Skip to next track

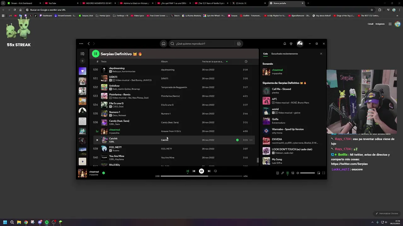click(x=209, y=171)
